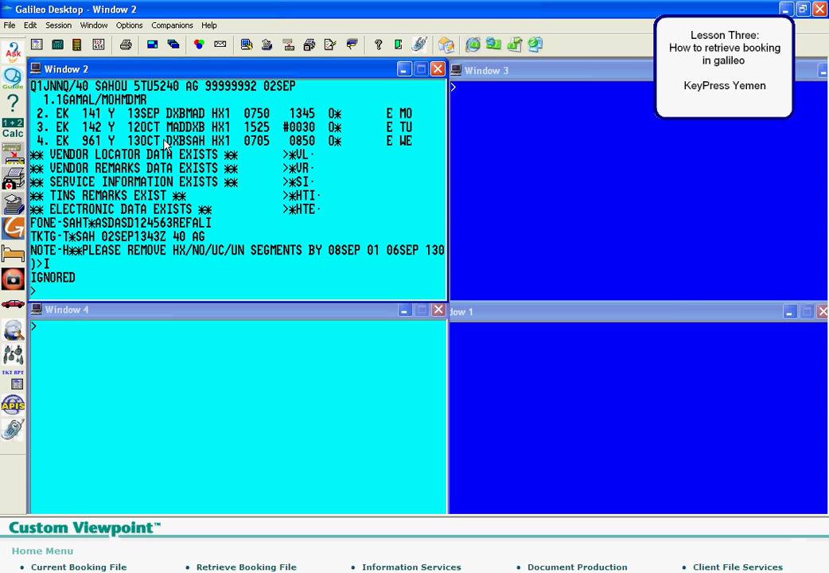
Task: Open the Window menu
Action: pyautogui.click(x=94, y=25)
